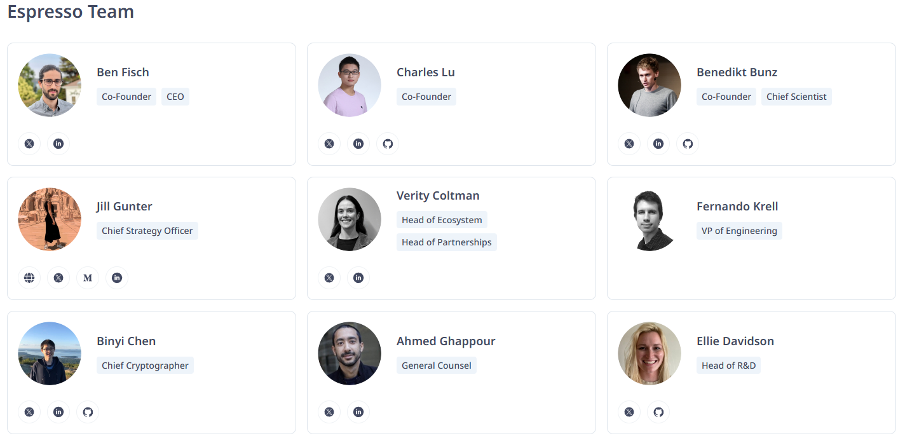Click Ellie Davidson's X icon

(629, 412)
